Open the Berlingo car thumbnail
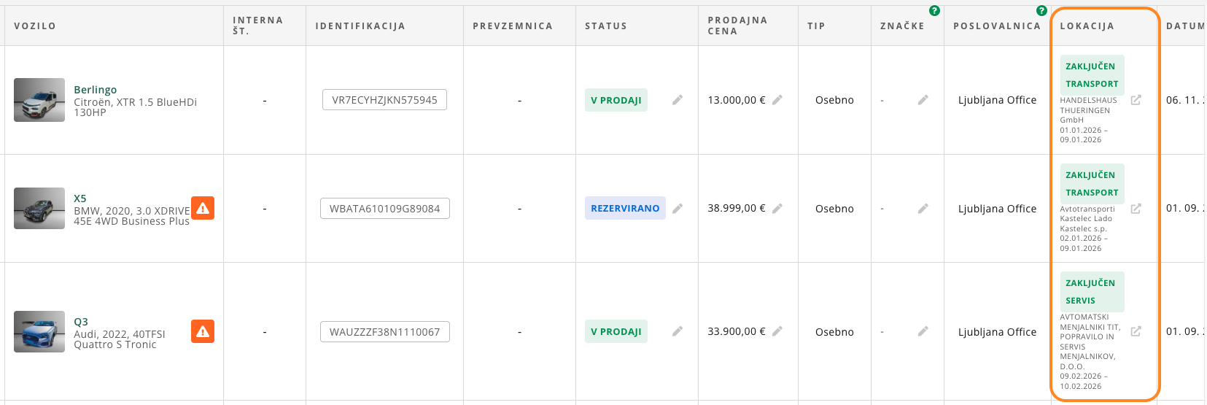The height and width of the screenshot is (405, 1207). click(x=39, y=100)
